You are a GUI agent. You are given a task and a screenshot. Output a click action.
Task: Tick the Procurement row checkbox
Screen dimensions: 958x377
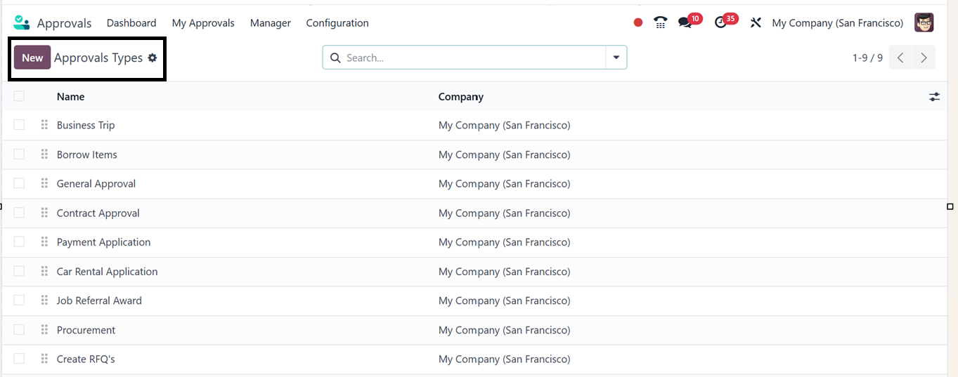(x=19, y=330)
